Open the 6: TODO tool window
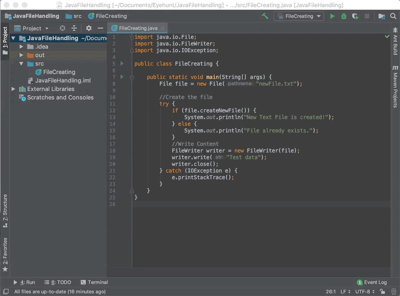This screenshot has height=296, width=400. tap(58, 282)
